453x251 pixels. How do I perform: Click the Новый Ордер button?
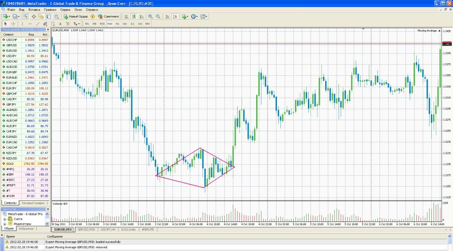tap(76, 16)
